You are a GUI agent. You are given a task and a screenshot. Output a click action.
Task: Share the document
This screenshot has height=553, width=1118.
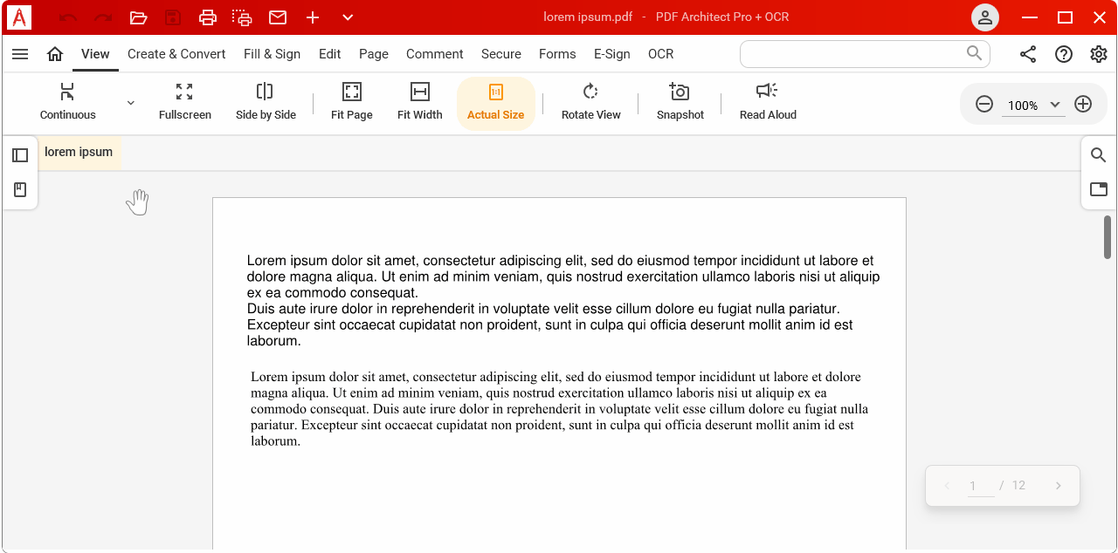[1028, 54]
